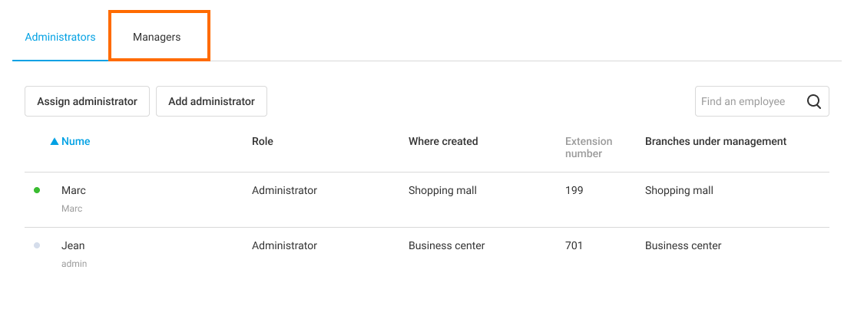Click extension number 199
Image resolution: width=854 pixels, height=309 pixels.
pyautogui.click(x=574, y=190)
